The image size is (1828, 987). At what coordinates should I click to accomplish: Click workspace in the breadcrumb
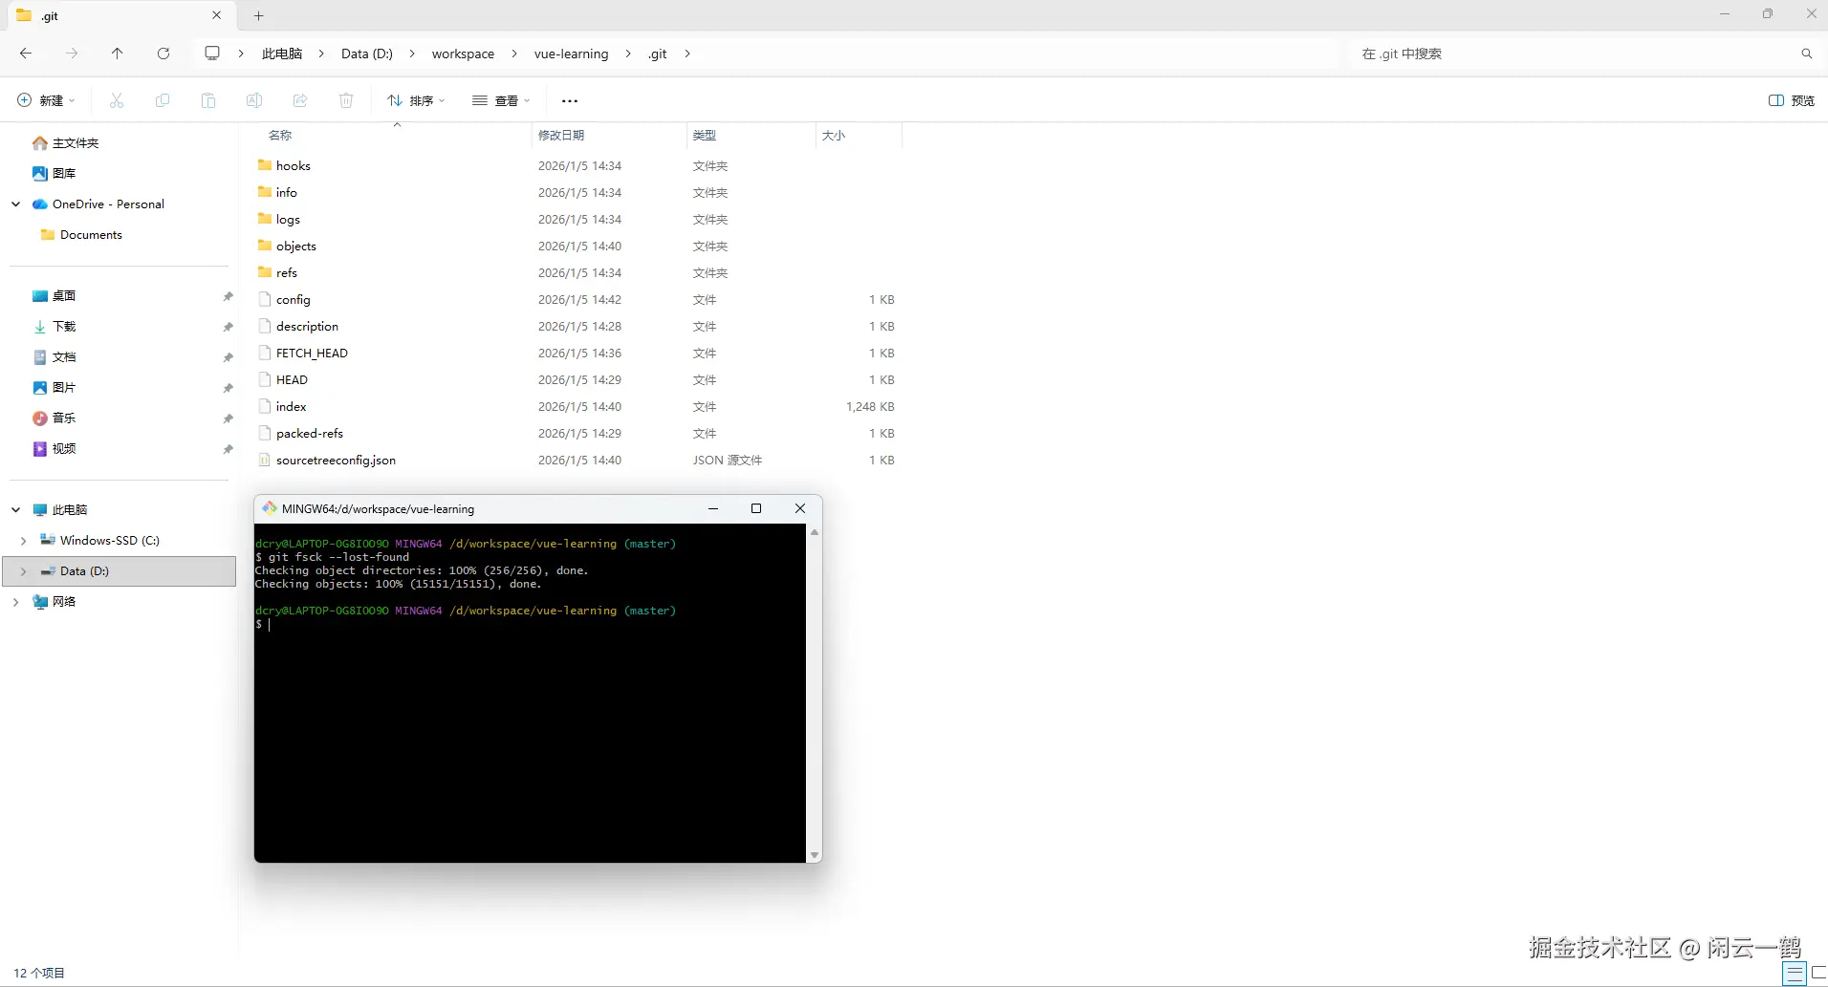(463, 54)
